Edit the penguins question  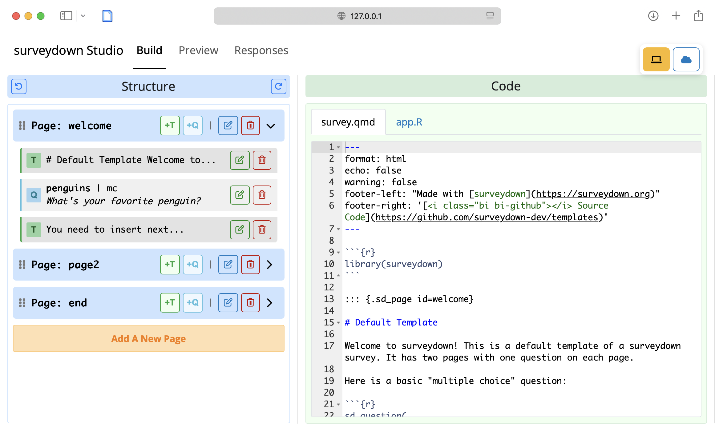tap(240, 195)
